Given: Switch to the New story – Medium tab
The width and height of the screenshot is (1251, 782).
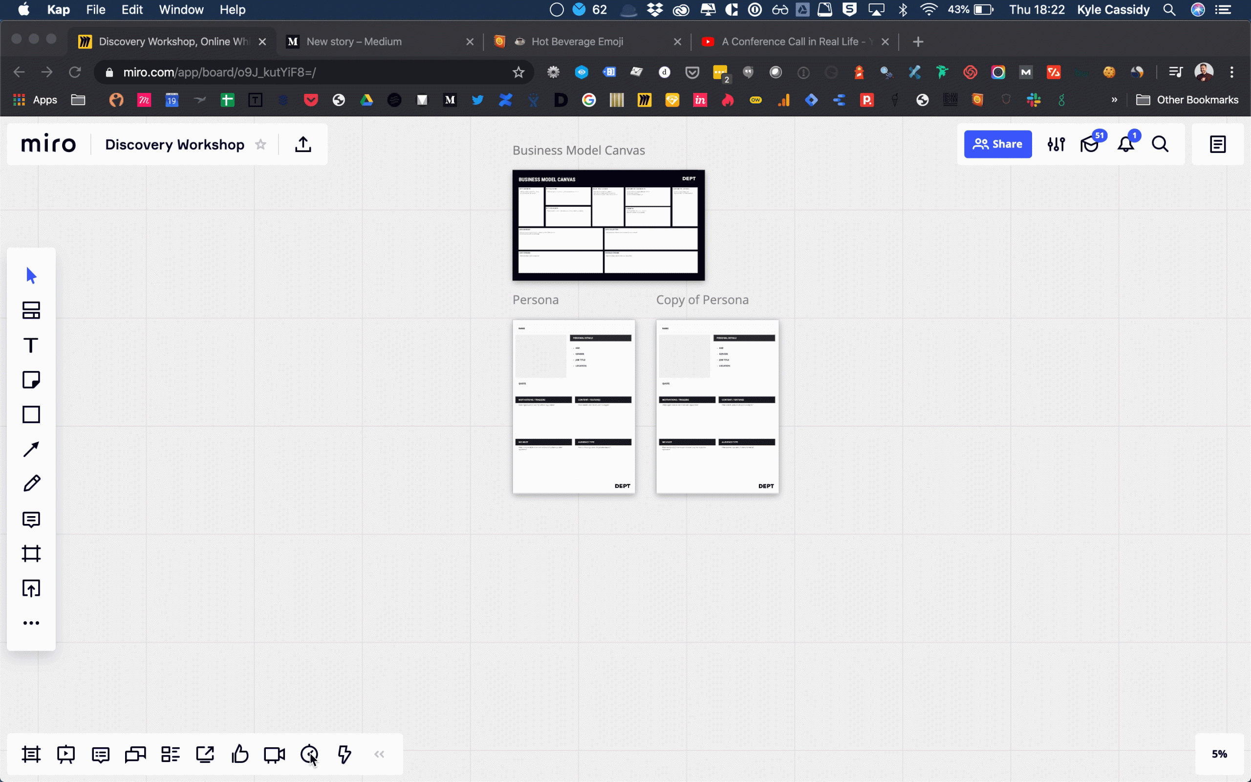Looking at the screenshot, I should (354, 42).
